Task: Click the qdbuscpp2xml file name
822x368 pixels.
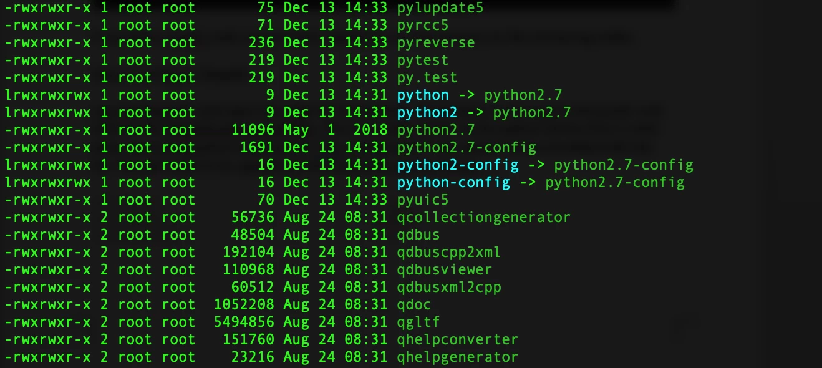Action: (x=449, y=253)
